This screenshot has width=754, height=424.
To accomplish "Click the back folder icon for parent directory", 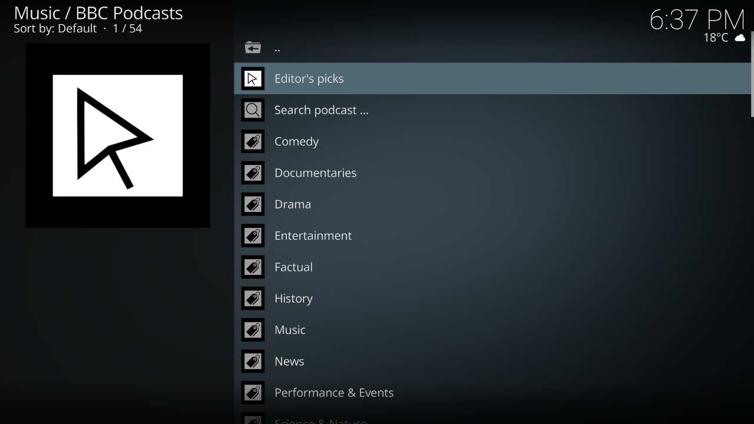I will tap(253, 48).
